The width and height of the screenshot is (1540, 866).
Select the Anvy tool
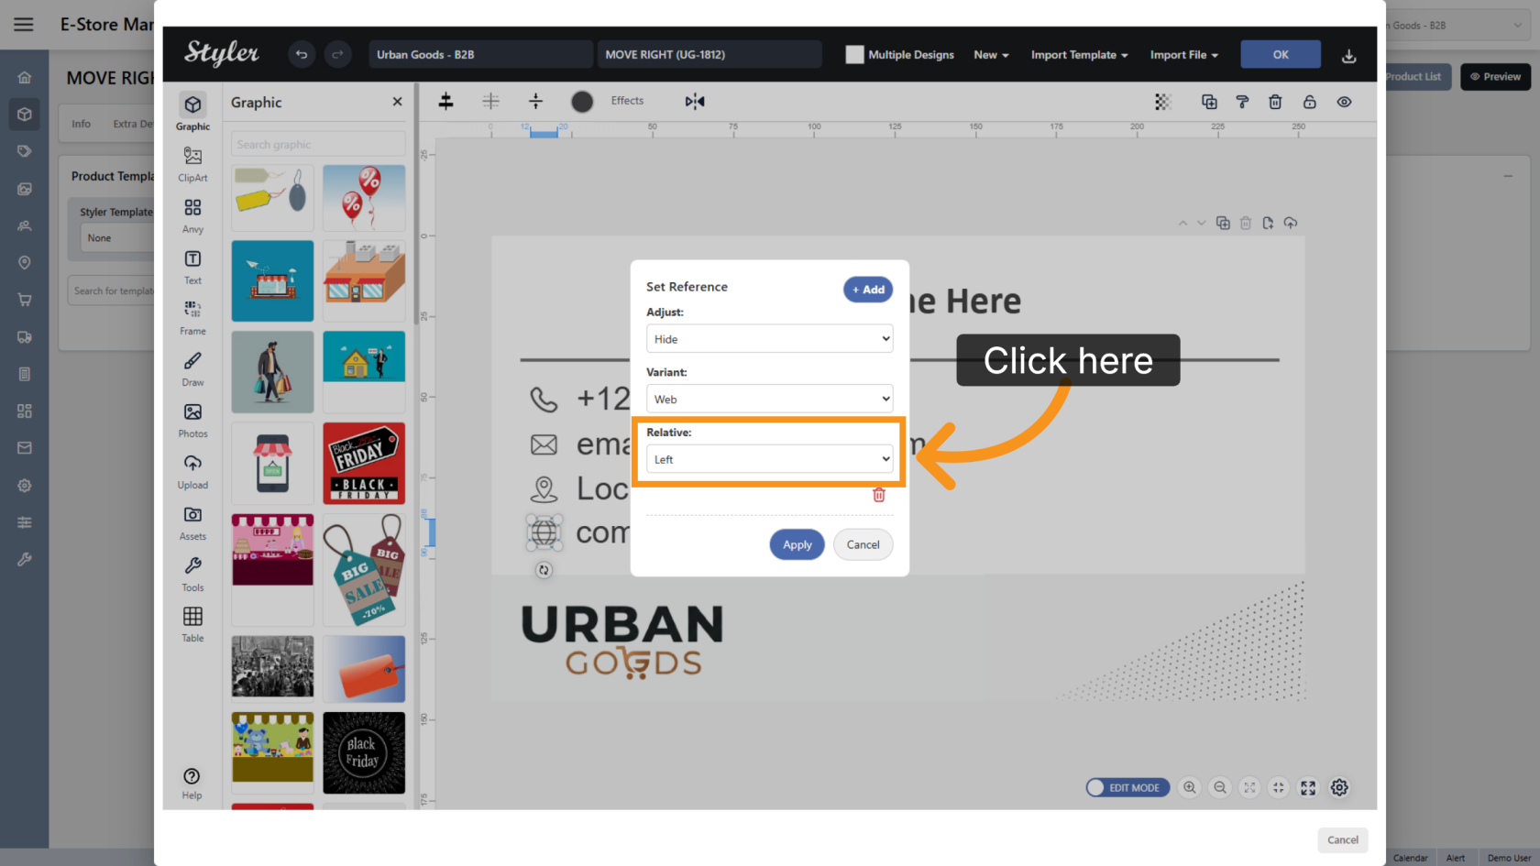[x=192, y=215]
